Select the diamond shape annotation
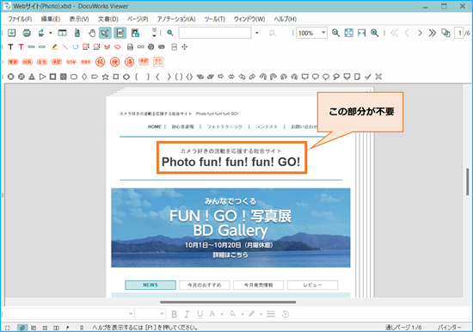The image size is (473, 332). [x=84, y=77]
